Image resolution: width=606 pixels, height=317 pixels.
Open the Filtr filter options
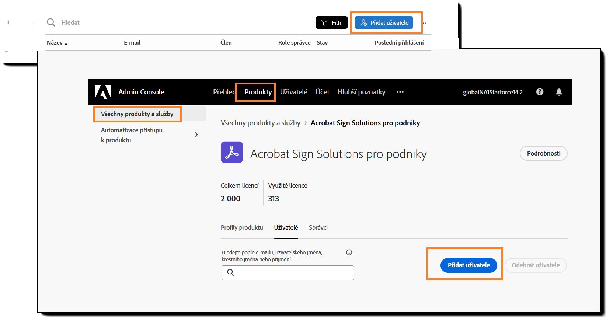pyautogui.click(x=332, y=22)
